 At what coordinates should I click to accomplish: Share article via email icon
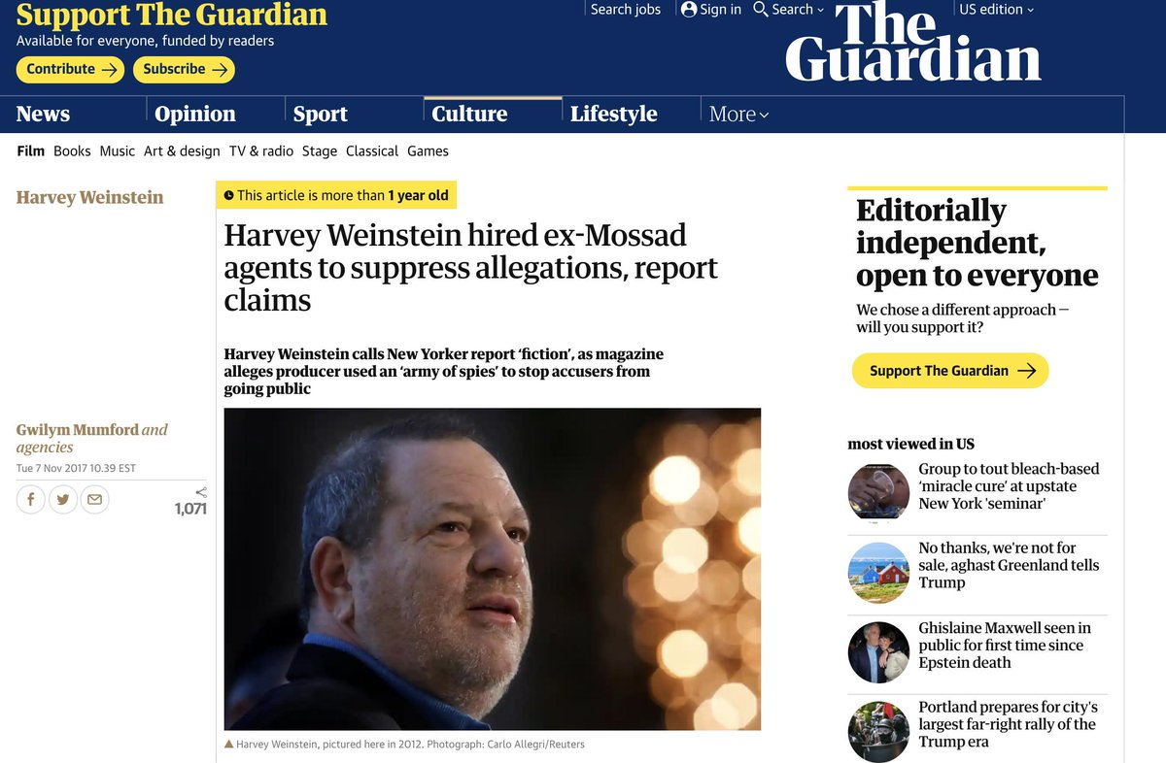coord(94,499)
